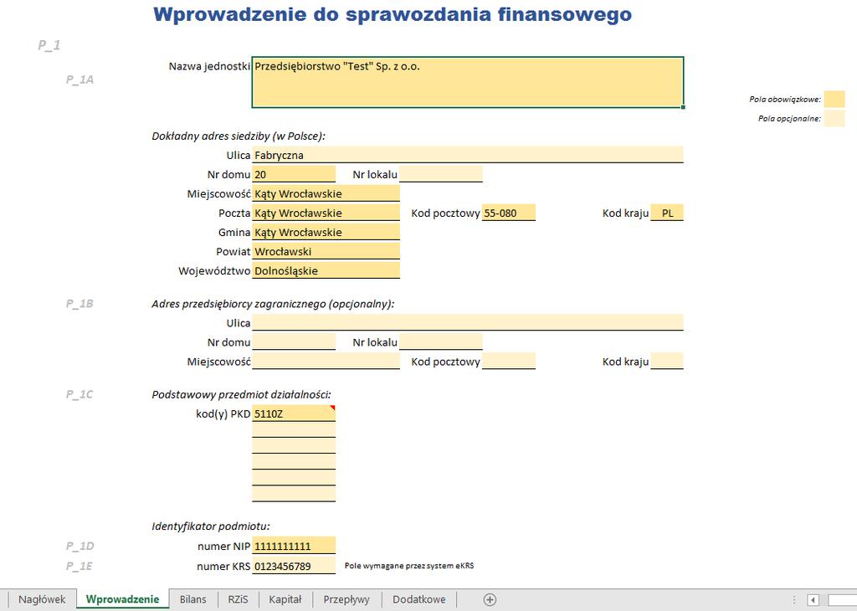The image size is (857, 611).
Task: Click the 'Identyfikator podmiotu:' heading
Action: click(x=210, y=526)
